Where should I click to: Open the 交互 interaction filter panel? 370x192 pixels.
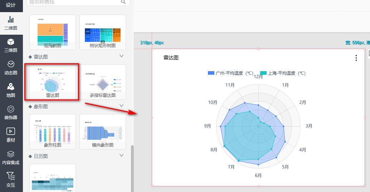click(11, 179)
